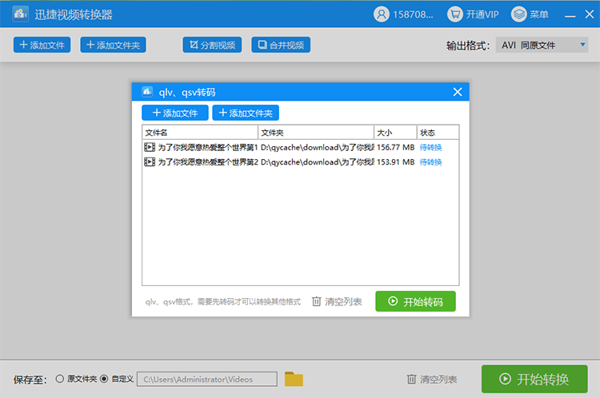Open the 开通VIP shopping cart button
This screenshot has width=600, height=398.
pos(473,14)
